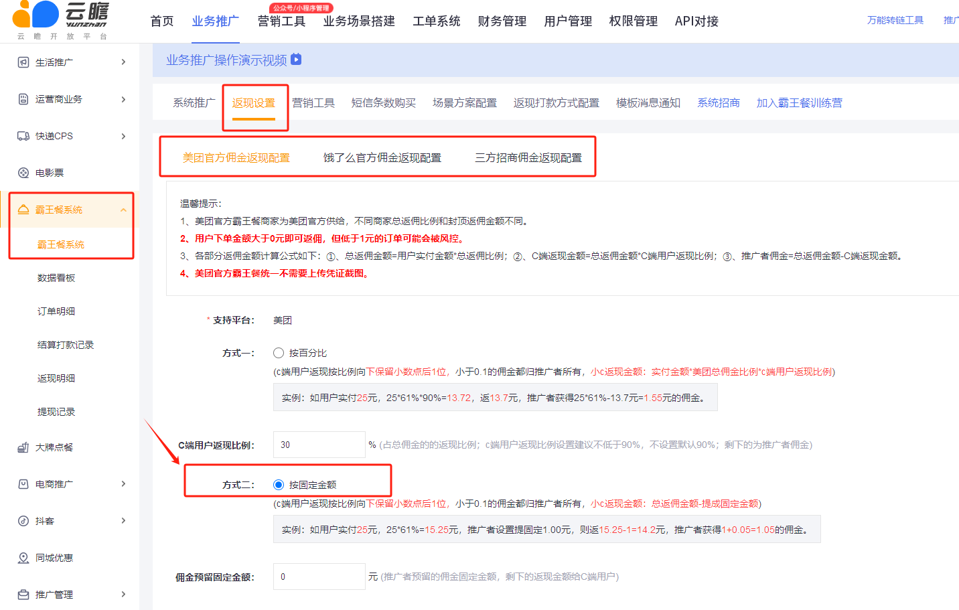
Task: Click 系统招商 link
Action: [719, 103]
